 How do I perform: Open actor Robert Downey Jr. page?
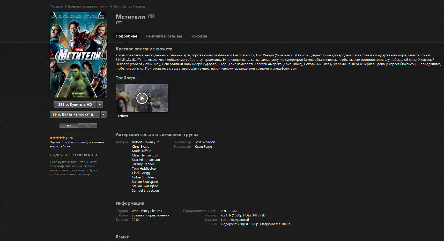coord(146,142)
